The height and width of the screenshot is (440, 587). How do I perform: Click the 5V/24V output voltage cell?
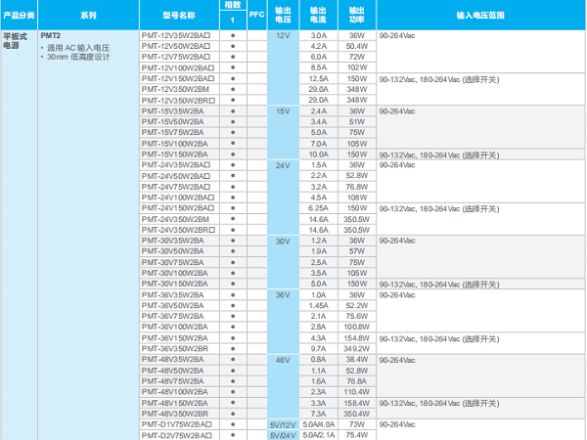point(283,435)
